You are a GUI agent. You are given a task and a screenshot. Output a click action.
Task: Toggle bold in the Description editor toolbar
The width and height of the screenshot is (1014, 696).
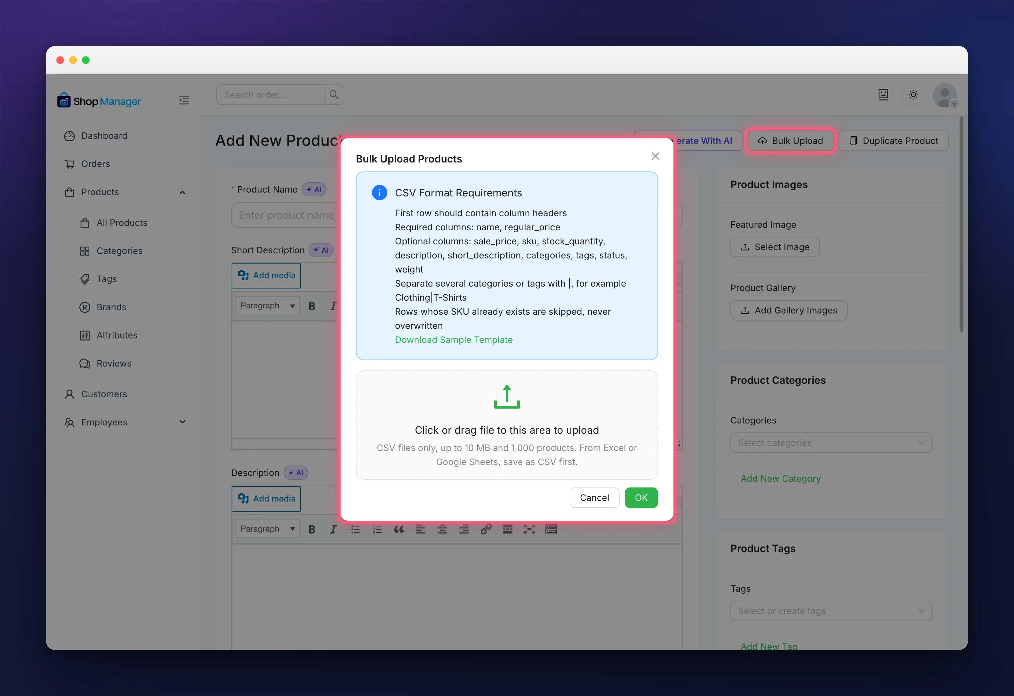click(x=311, y=529)
